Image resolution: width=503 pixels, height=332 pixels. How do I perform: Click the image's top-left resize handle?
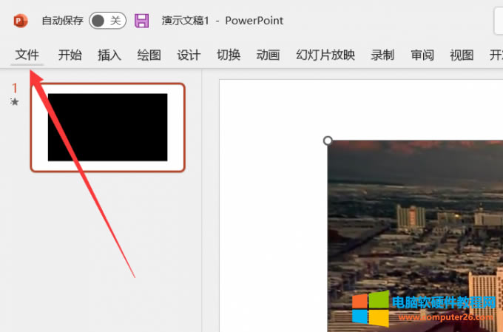[328, 140]
